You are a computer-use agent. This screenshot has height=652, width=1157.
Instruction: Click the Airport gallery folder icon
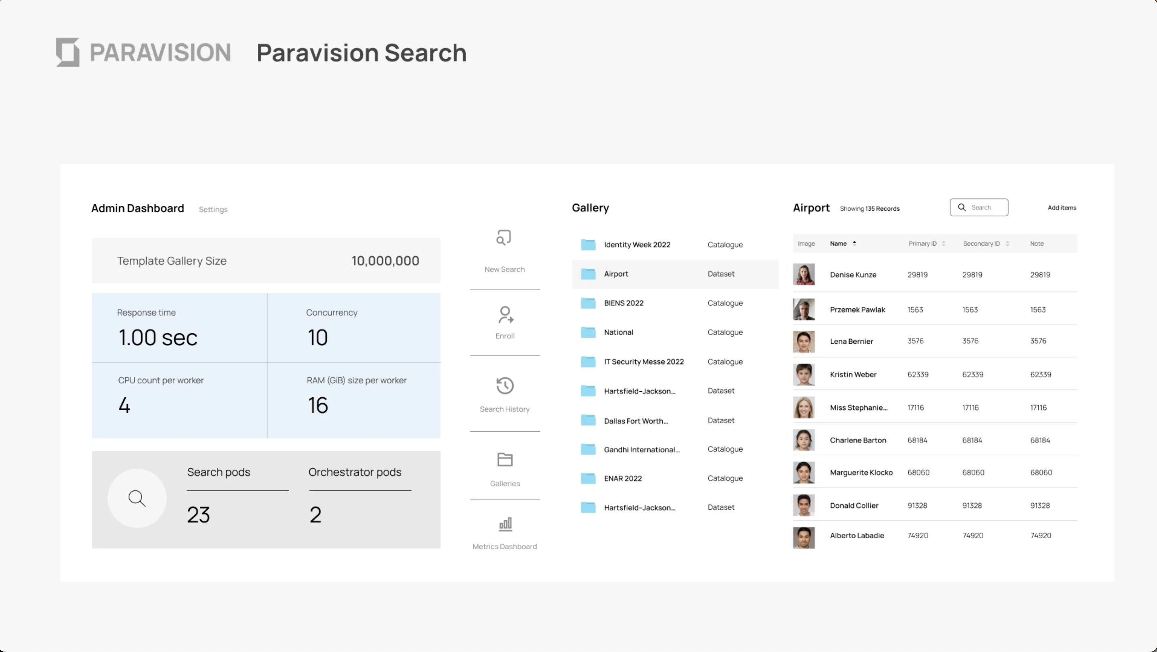pos(588,274)
